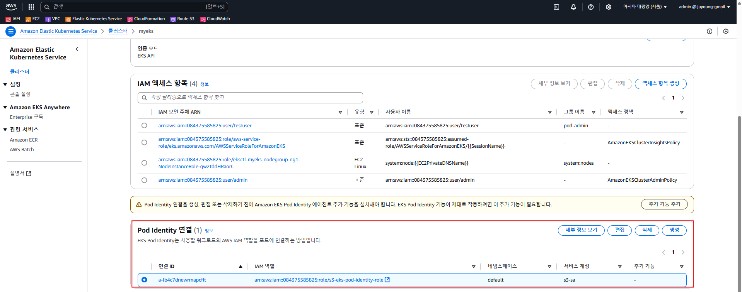Go to next page in IAM access entries
Viewport: 742px width, 292px height.
click(683, 98)
